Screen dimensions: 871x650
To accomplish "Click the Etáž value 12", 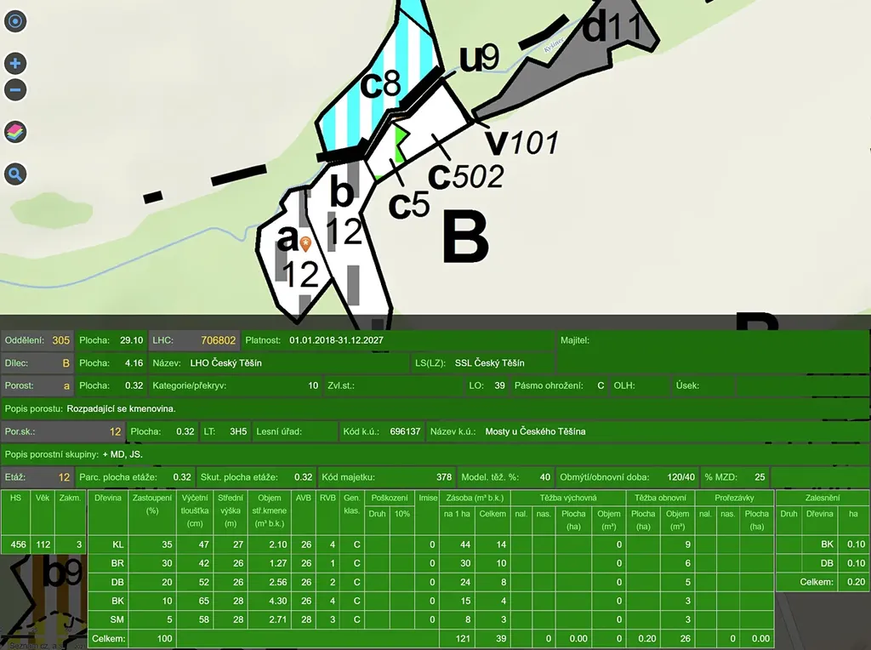I will [64, 477].
